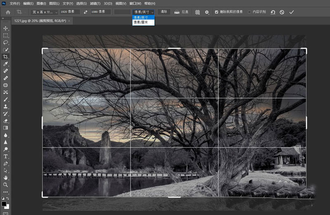Viewport: 330px width, 215px height.
Task: Select the Move tool
Action: coord(6,28)
